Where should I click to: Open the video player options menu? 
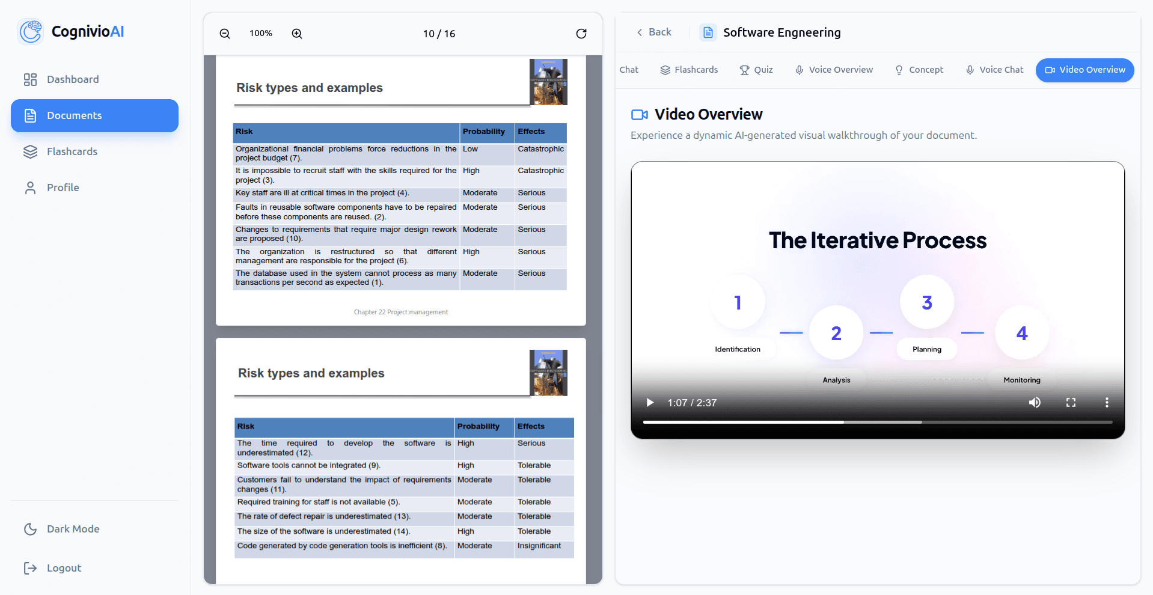click(x=1107, y=403)
